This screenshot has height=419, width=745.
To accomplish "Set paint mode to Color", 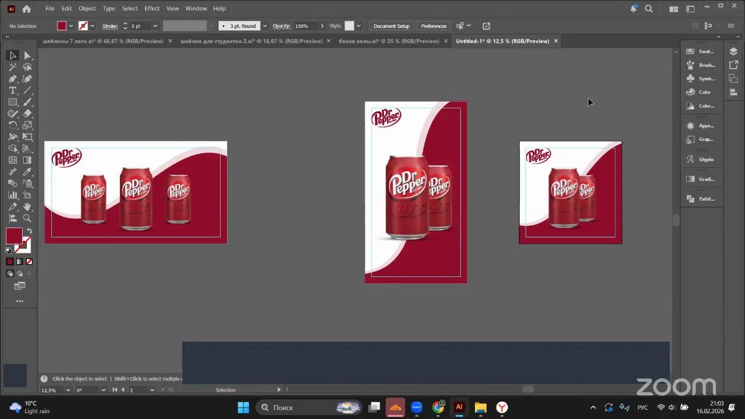I will (x=10, y=262).
